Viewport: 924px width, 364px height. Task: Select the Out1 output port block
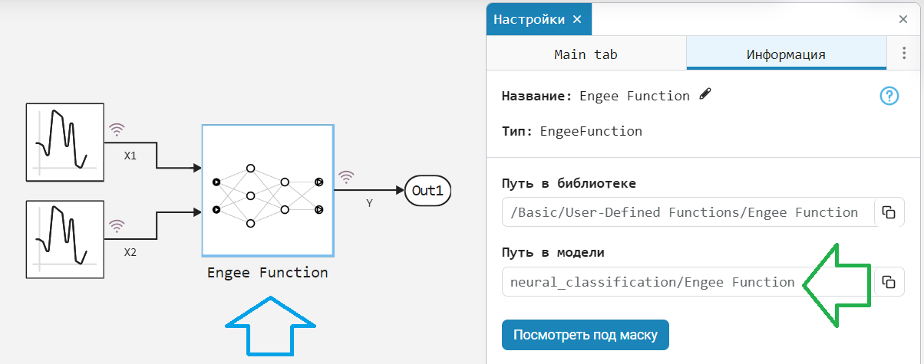[427, 191]
